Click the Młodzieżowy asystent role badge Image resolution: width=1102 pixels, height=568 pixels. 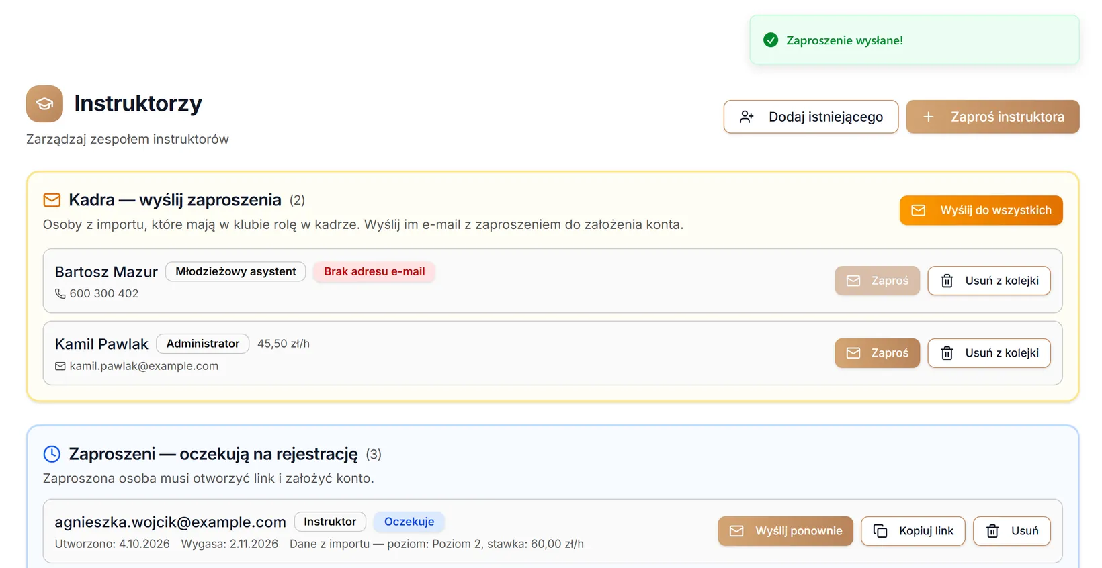236,271
